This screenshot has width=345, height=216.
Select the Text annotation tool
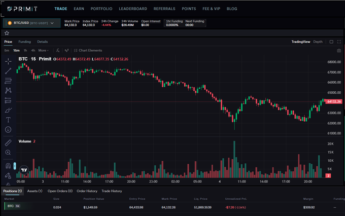click(x=8, y=120)
